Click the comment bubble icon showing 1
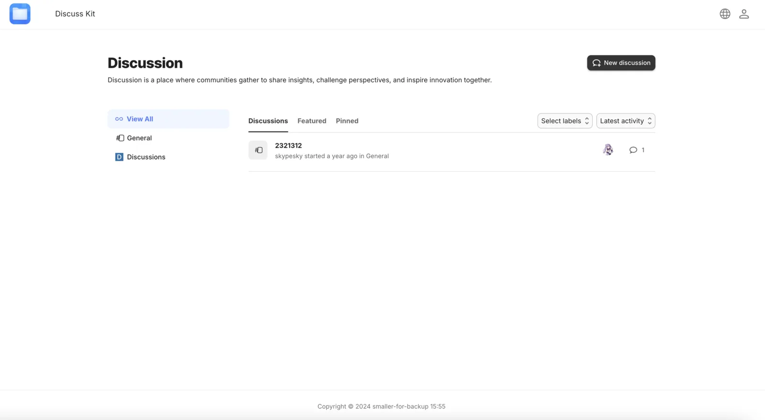765x420 pixels. point(633,150)
